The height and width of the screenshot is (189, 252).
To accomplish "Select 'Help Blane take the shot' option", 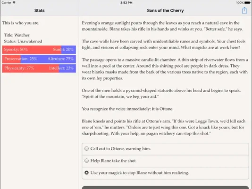I will (165, 161).
